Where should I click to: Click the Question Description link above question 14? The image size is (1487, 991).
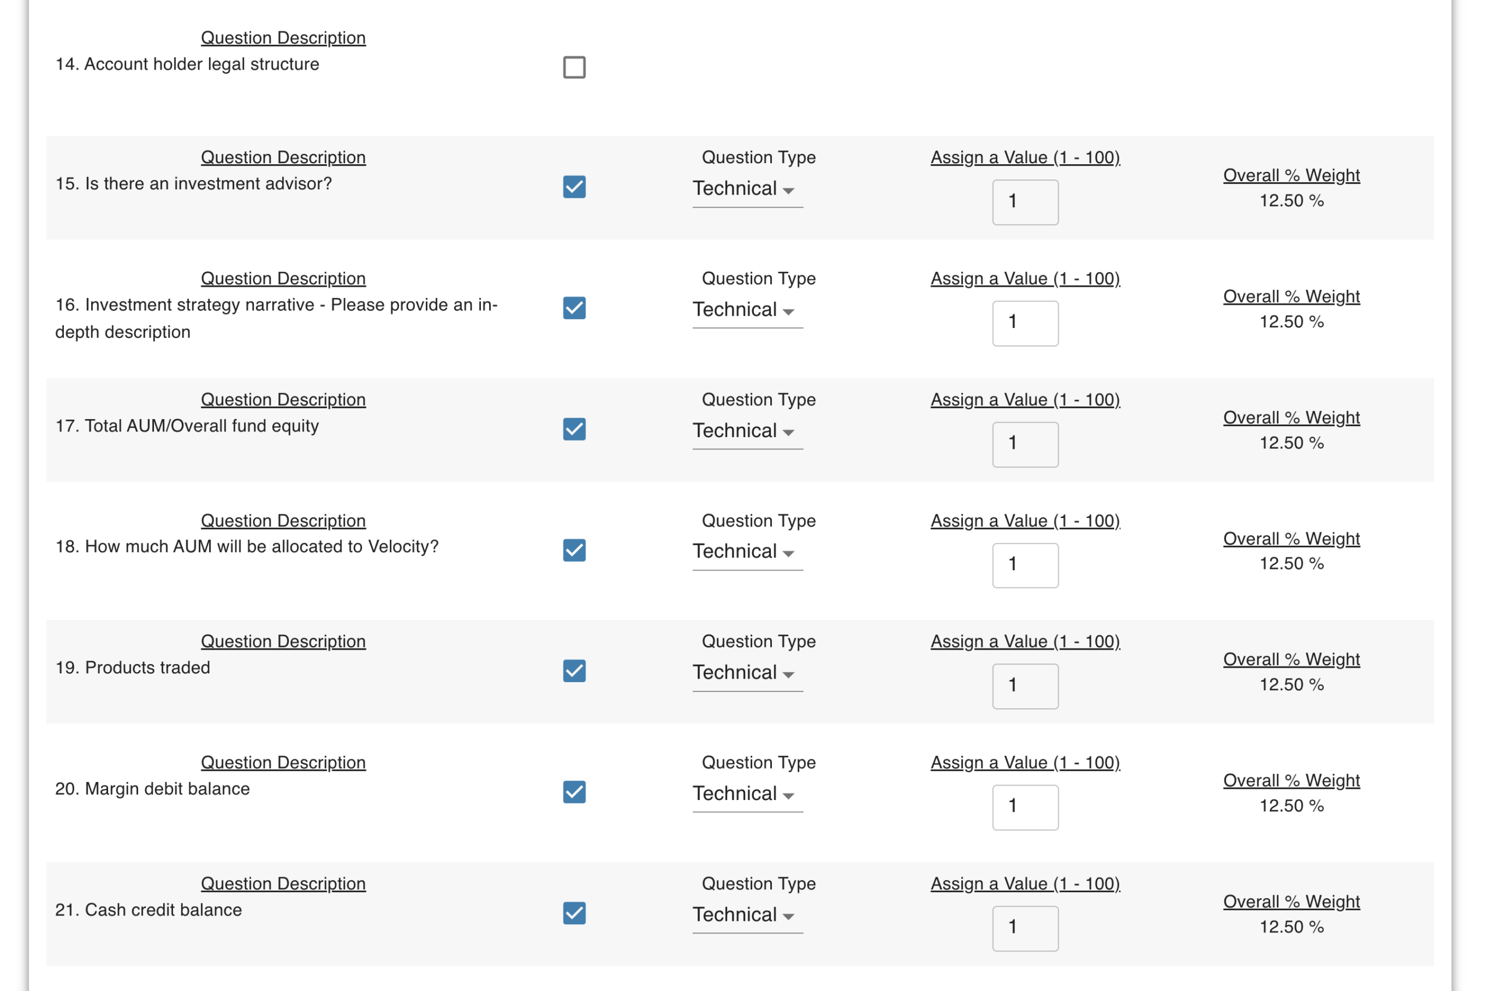click(x=283, y=38)
